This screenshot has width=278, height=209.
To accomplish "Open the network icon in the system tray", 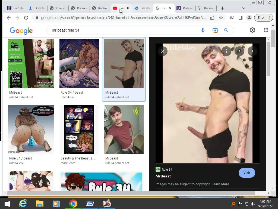I will [247, 204].
